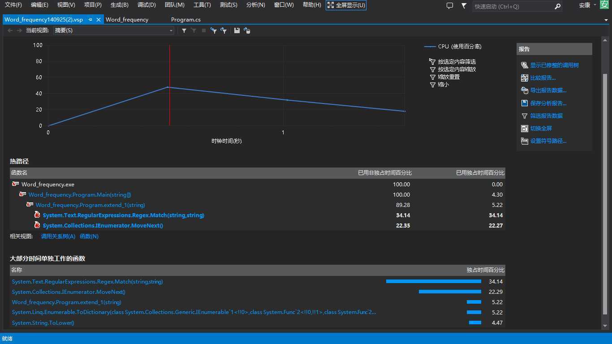The height and width of the screenshot is (344, 612).
Task: Open the 文件(F) menu
Action: (13, 5)
